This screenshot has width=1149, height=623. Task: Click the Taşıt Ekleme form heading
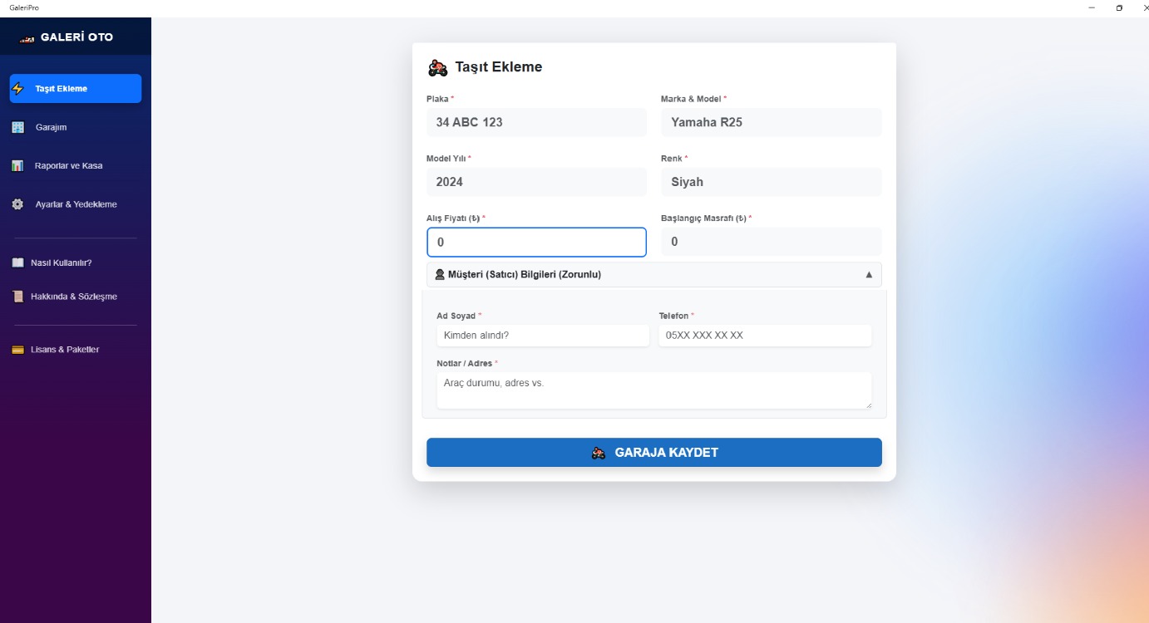[x=498, y=67]
